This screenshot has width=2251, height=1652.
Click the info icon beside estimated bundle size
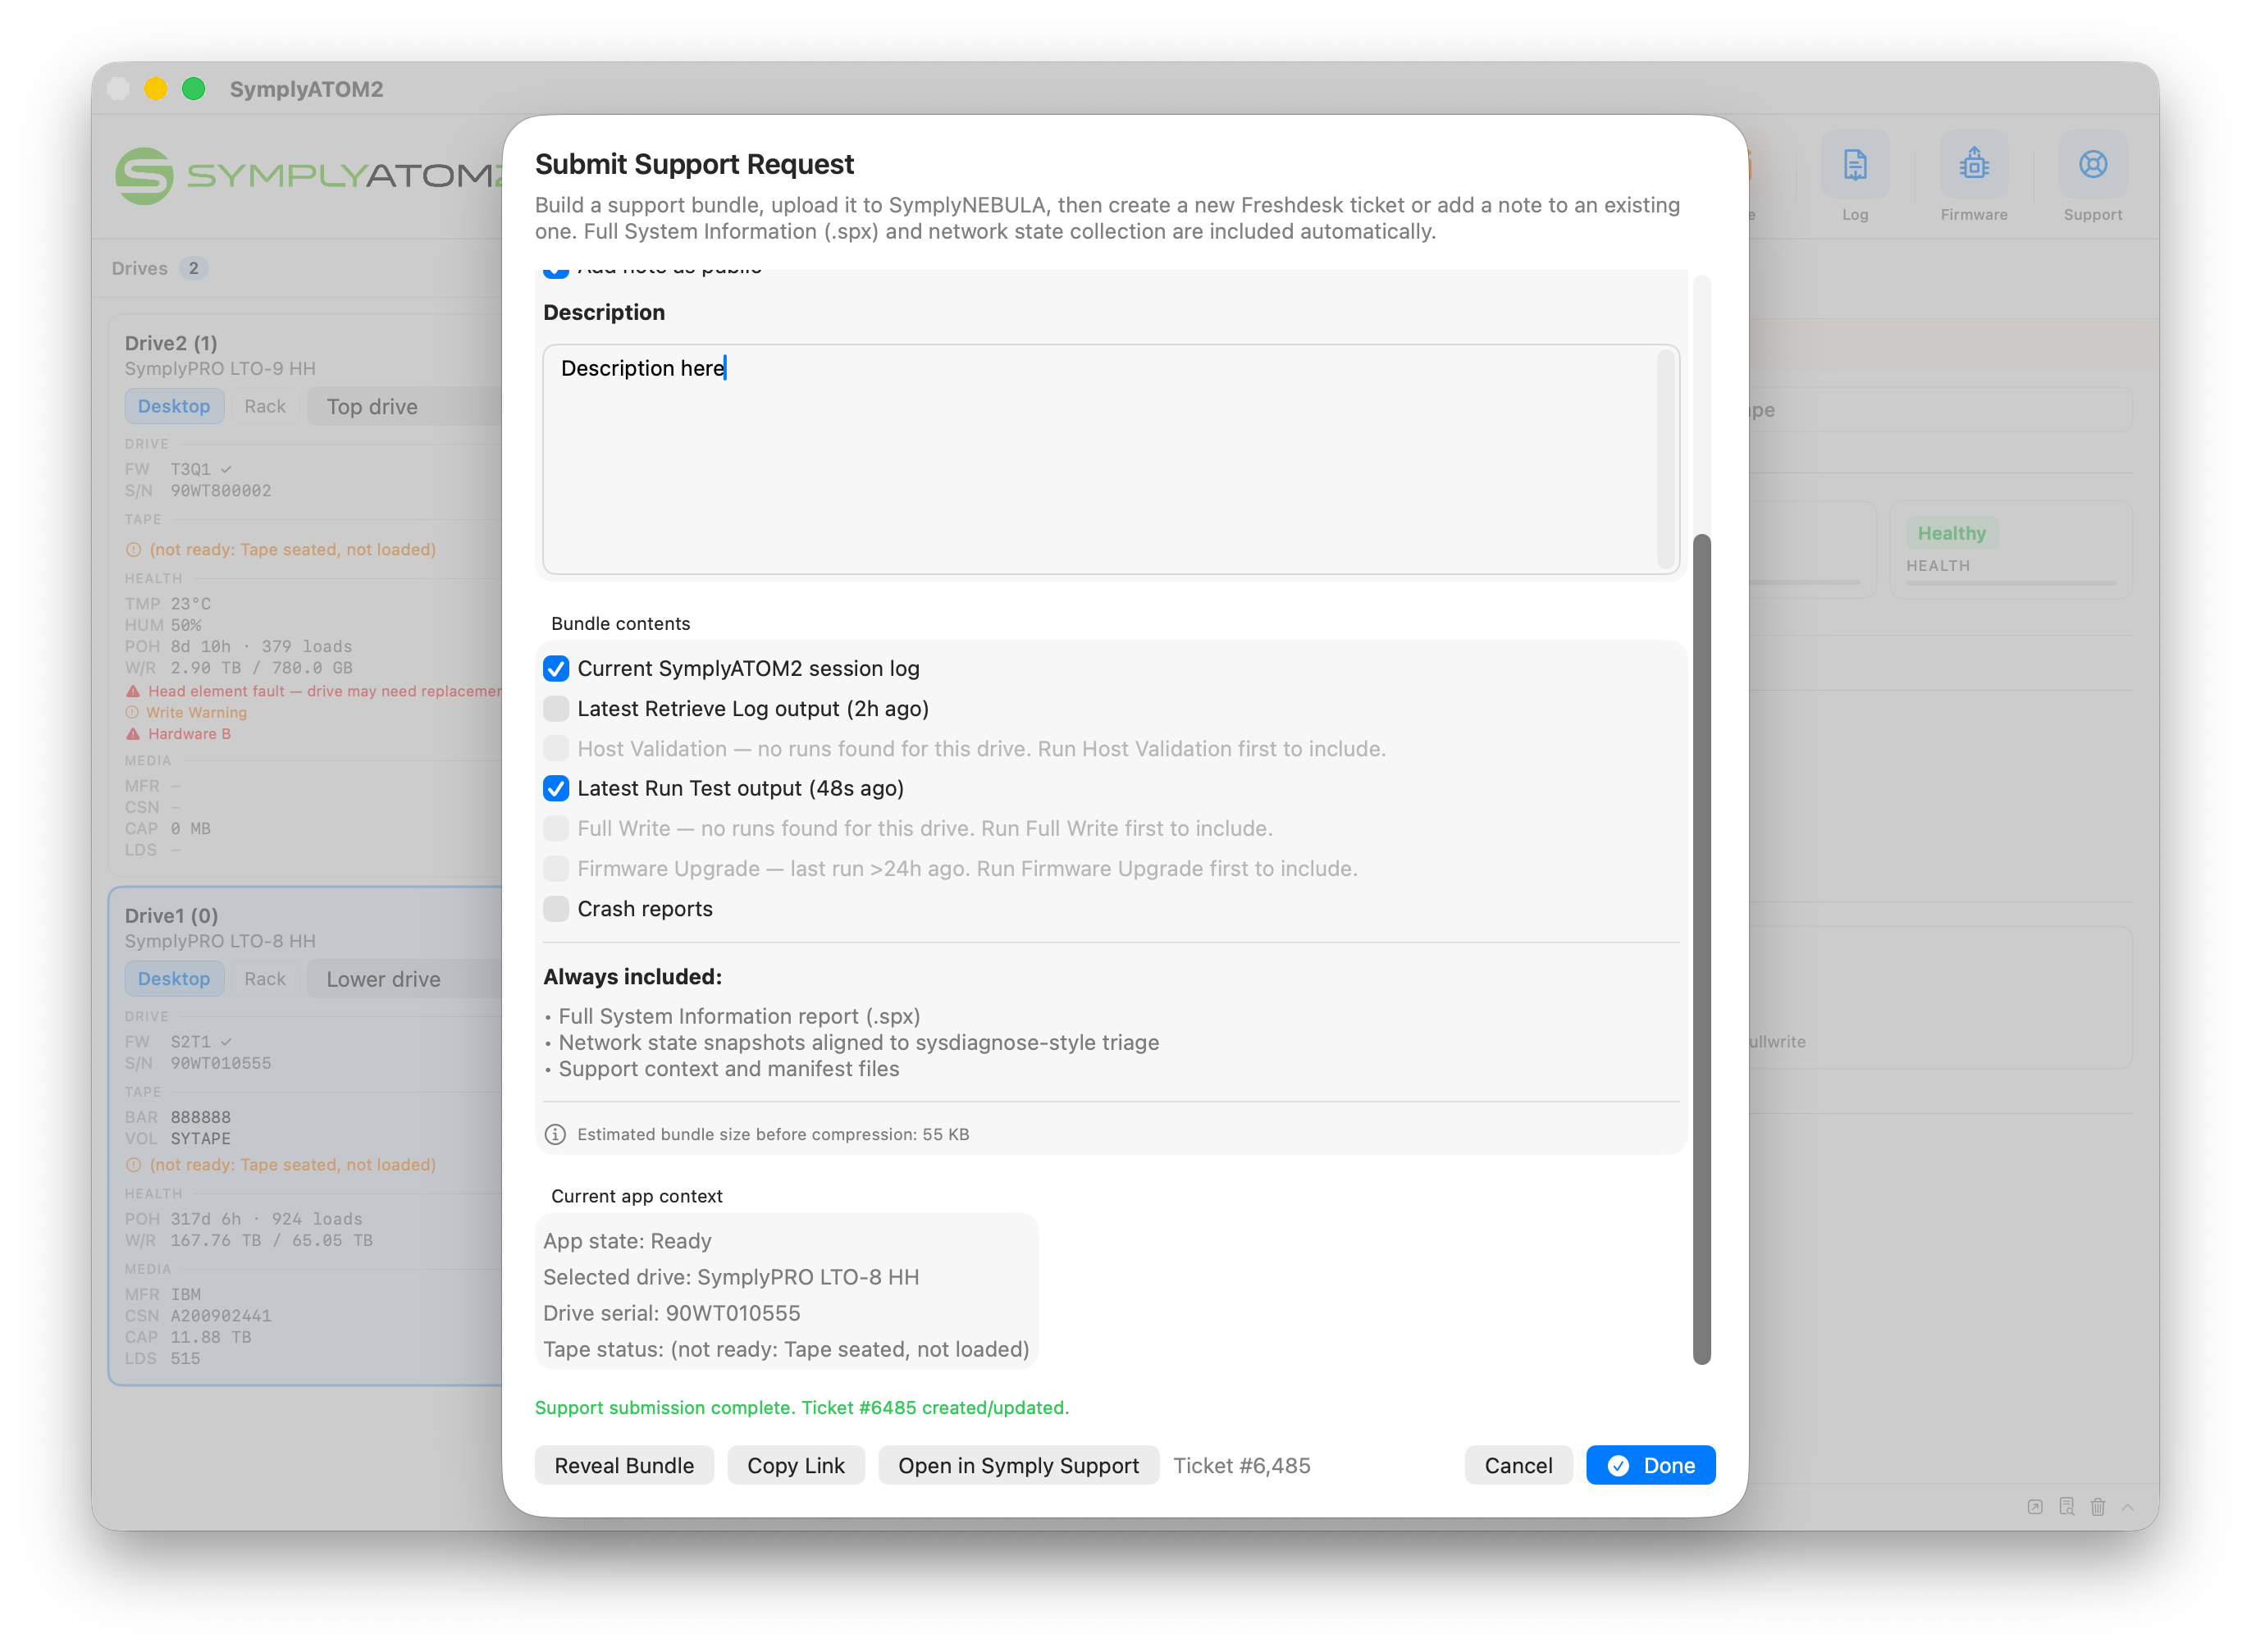point(555,1134)
